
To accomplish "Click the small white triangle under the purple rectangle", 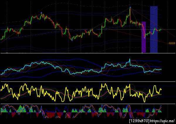I will pyautogui.click(x=142, y=53).
